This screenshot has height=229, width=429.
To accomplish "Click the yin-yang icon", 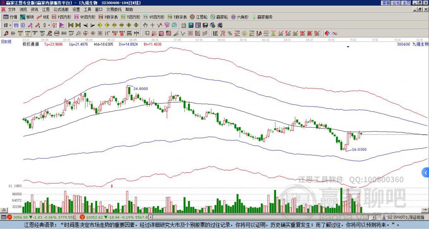I will click(328, 33).
